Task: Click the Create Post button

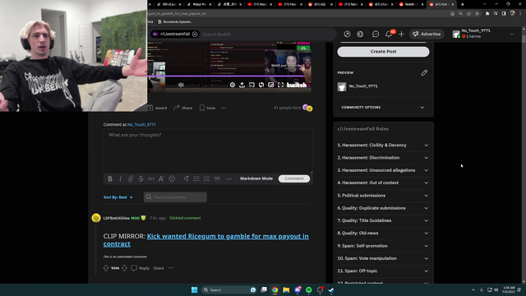Action: coord(383,52)
